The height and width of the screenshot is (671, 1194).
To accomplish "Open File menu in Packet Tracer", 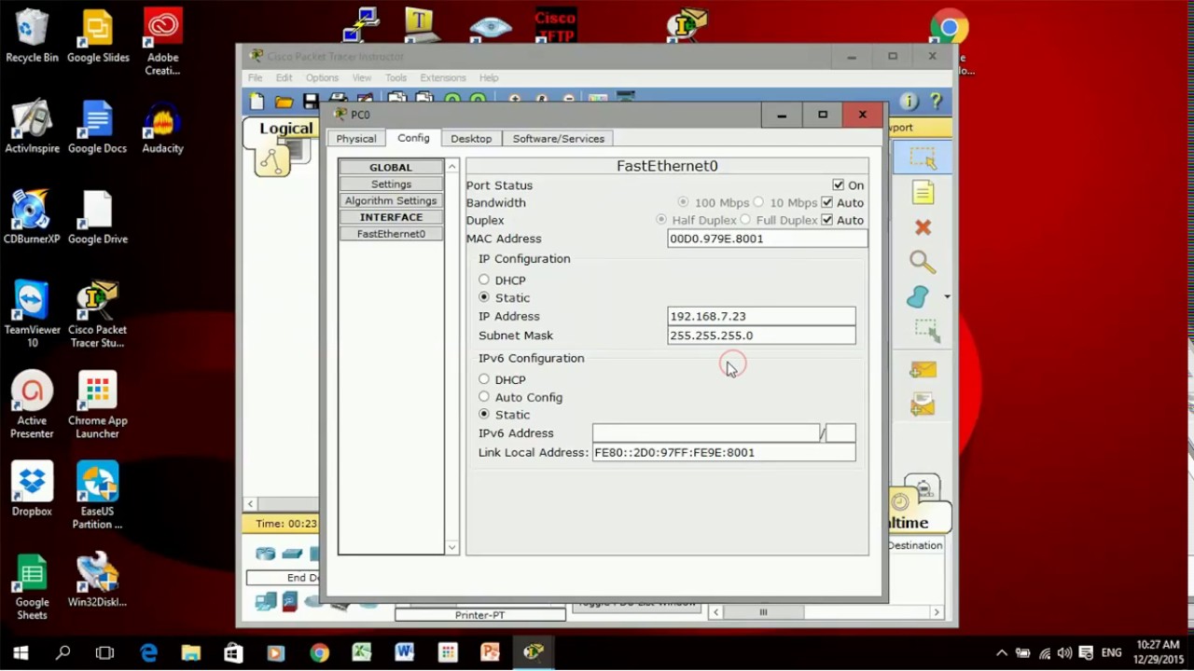I will 255,77.
